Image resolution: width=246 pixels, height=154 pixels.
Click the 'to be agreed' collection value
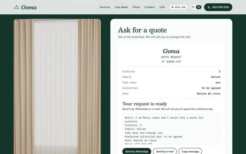click(211, 88)
